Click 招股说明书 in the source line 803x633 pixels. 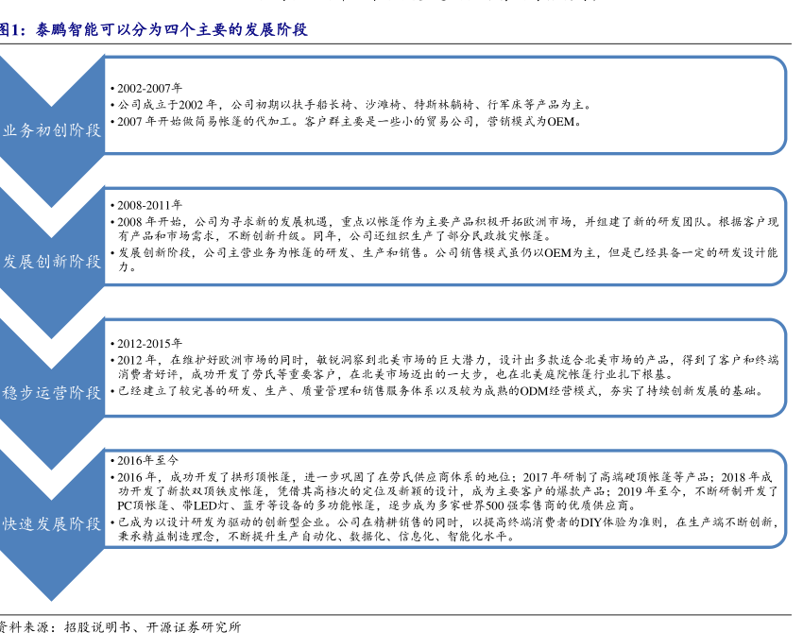coord(96,625)
